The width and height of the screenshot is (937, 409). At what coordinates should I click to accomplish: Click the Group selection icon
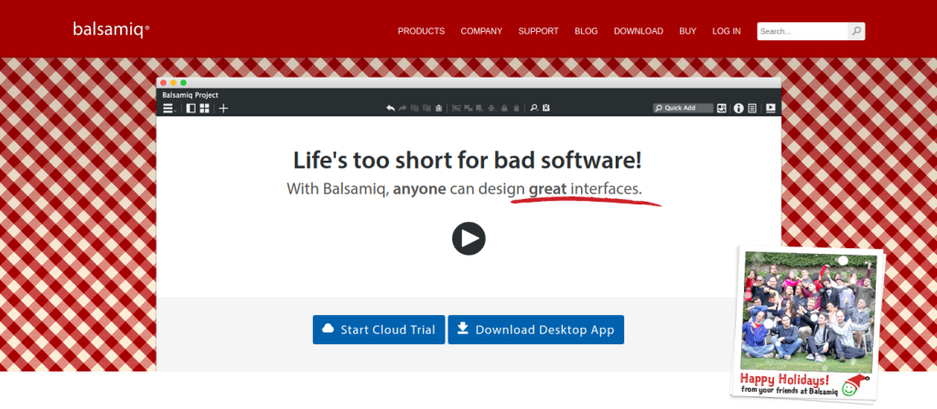coord(457,108)
